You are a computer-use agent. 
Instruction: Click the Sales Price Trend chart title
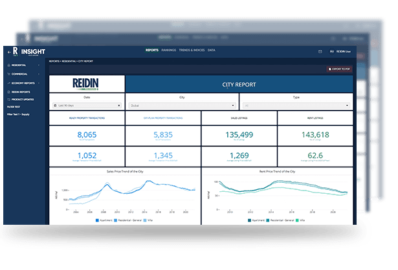[x=125, y=171]
